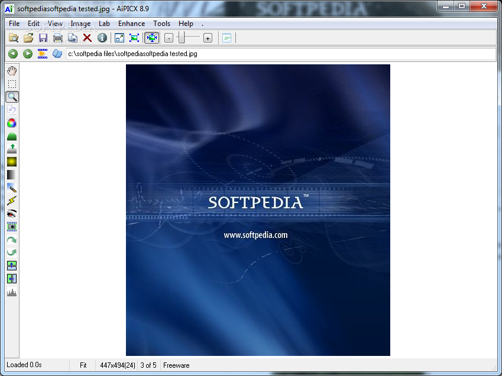502x376 pixels.
Task: Click 'Freeware' in status bar
Action: click(x=176, y=365)
